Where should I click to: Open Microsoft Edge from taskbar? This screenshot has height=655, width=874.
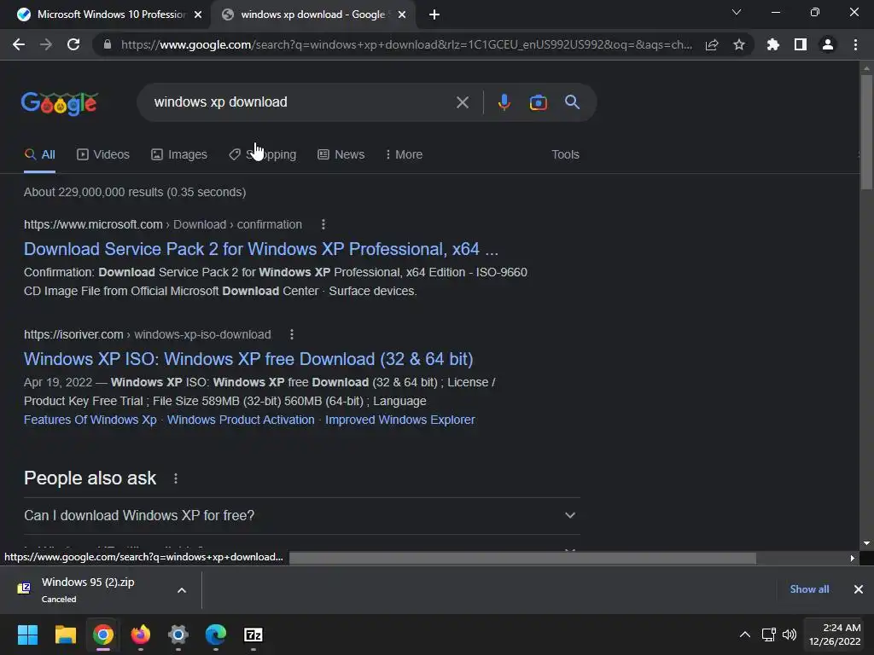coord(216,635)
